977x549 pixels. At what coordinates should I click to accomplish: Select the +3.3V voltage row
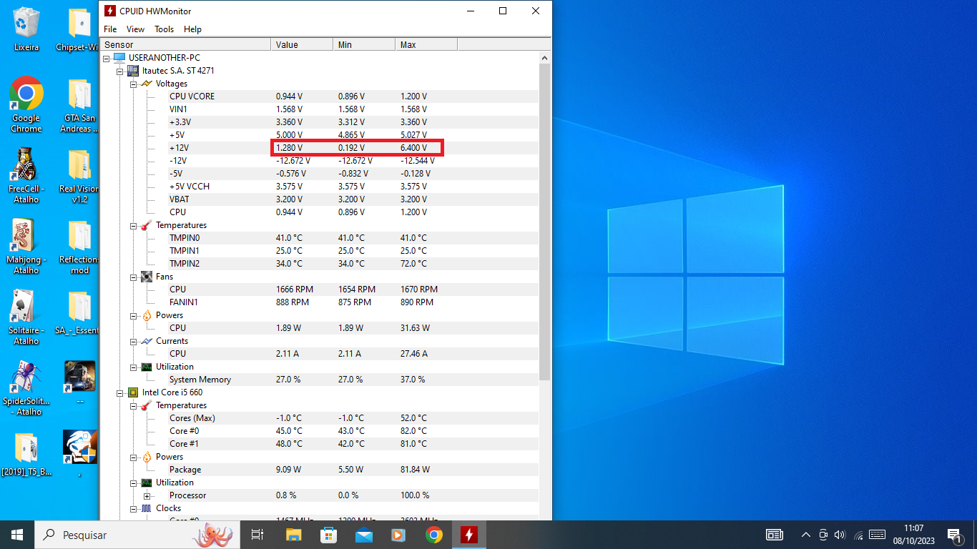(352, 122)
